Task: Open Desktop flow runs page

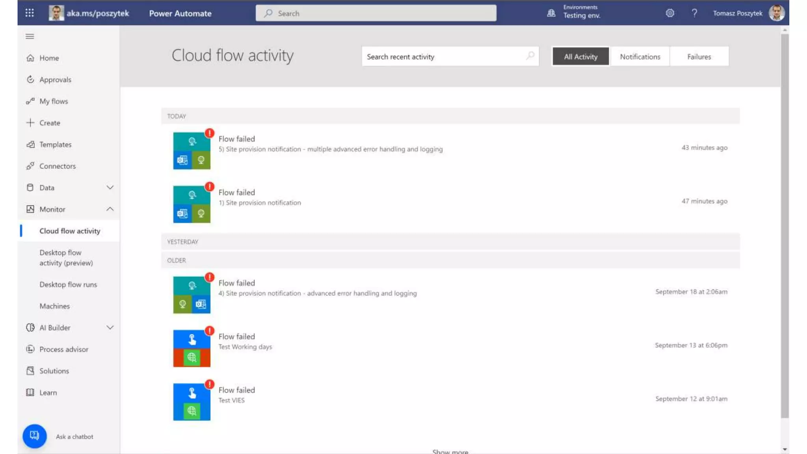Action: coord(68,285)
